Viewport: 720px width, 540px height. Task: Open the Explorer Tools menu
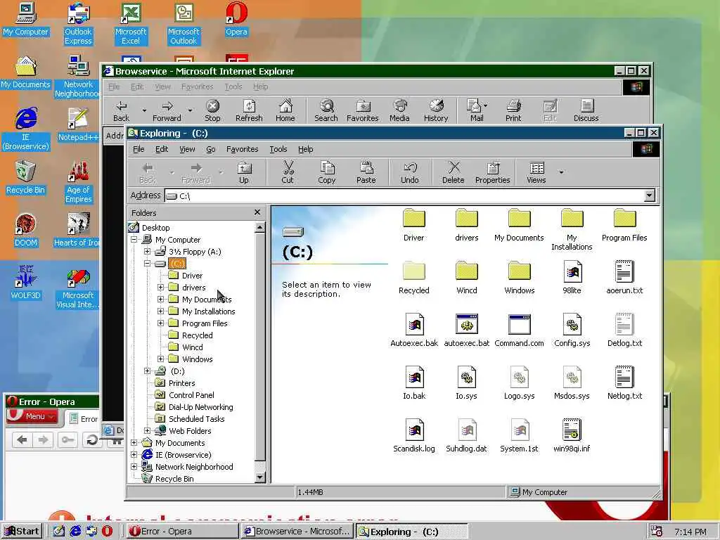pos(278,149)
